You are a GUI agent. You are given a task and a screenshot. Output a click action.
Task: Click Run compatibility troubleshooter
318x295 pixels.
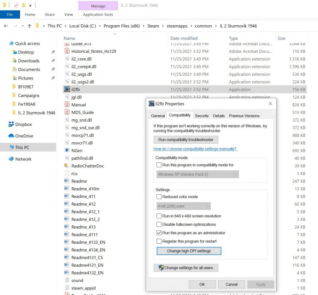186,140
